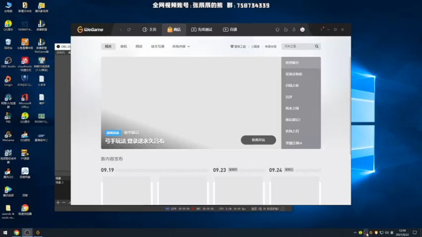Open the game card under 09.23
The image size is (422, 237).
tap(239, 191)
